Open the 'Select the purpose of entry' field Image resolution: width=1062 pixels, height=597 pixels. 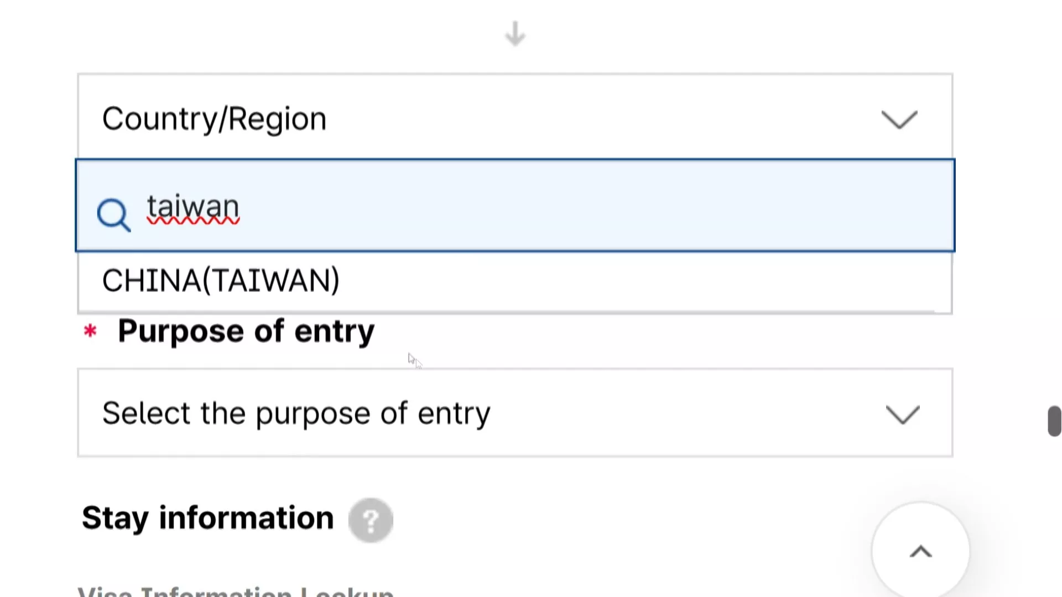(296, 413)
